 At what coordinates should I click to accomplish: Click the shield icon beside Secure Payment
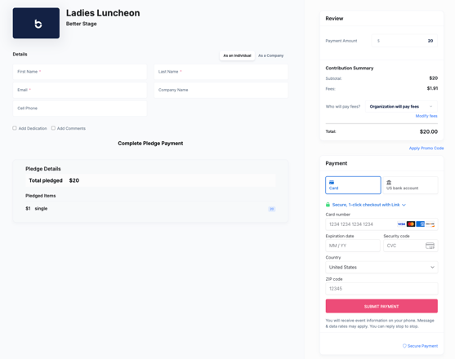(x=404, y=346)
